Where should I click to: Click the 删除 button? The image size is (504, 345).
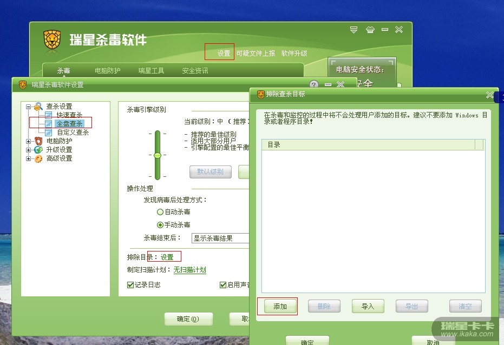click(x=324, y=307)
